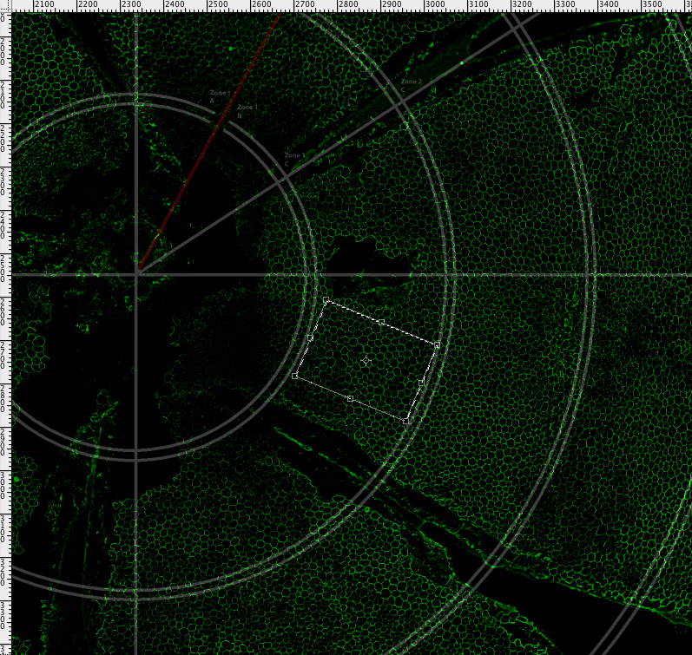This screenshot has height=655, width=692.
Task: Click the Zone 1 B label
Action: point(247,110)
